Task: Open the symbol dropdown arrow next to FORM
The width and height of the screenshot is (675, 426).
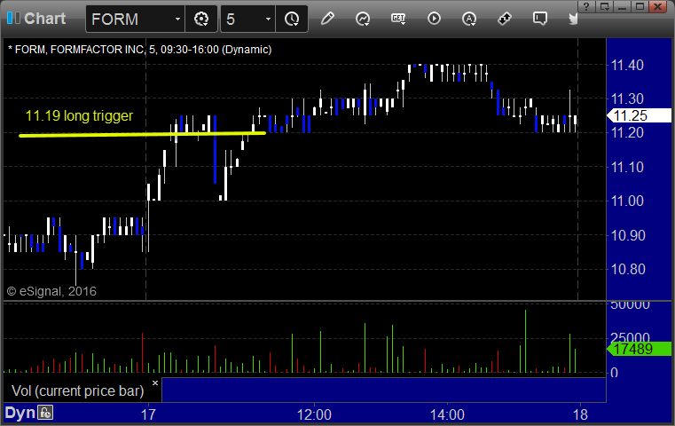Action: pyautogui.click(x=177, y=19)
